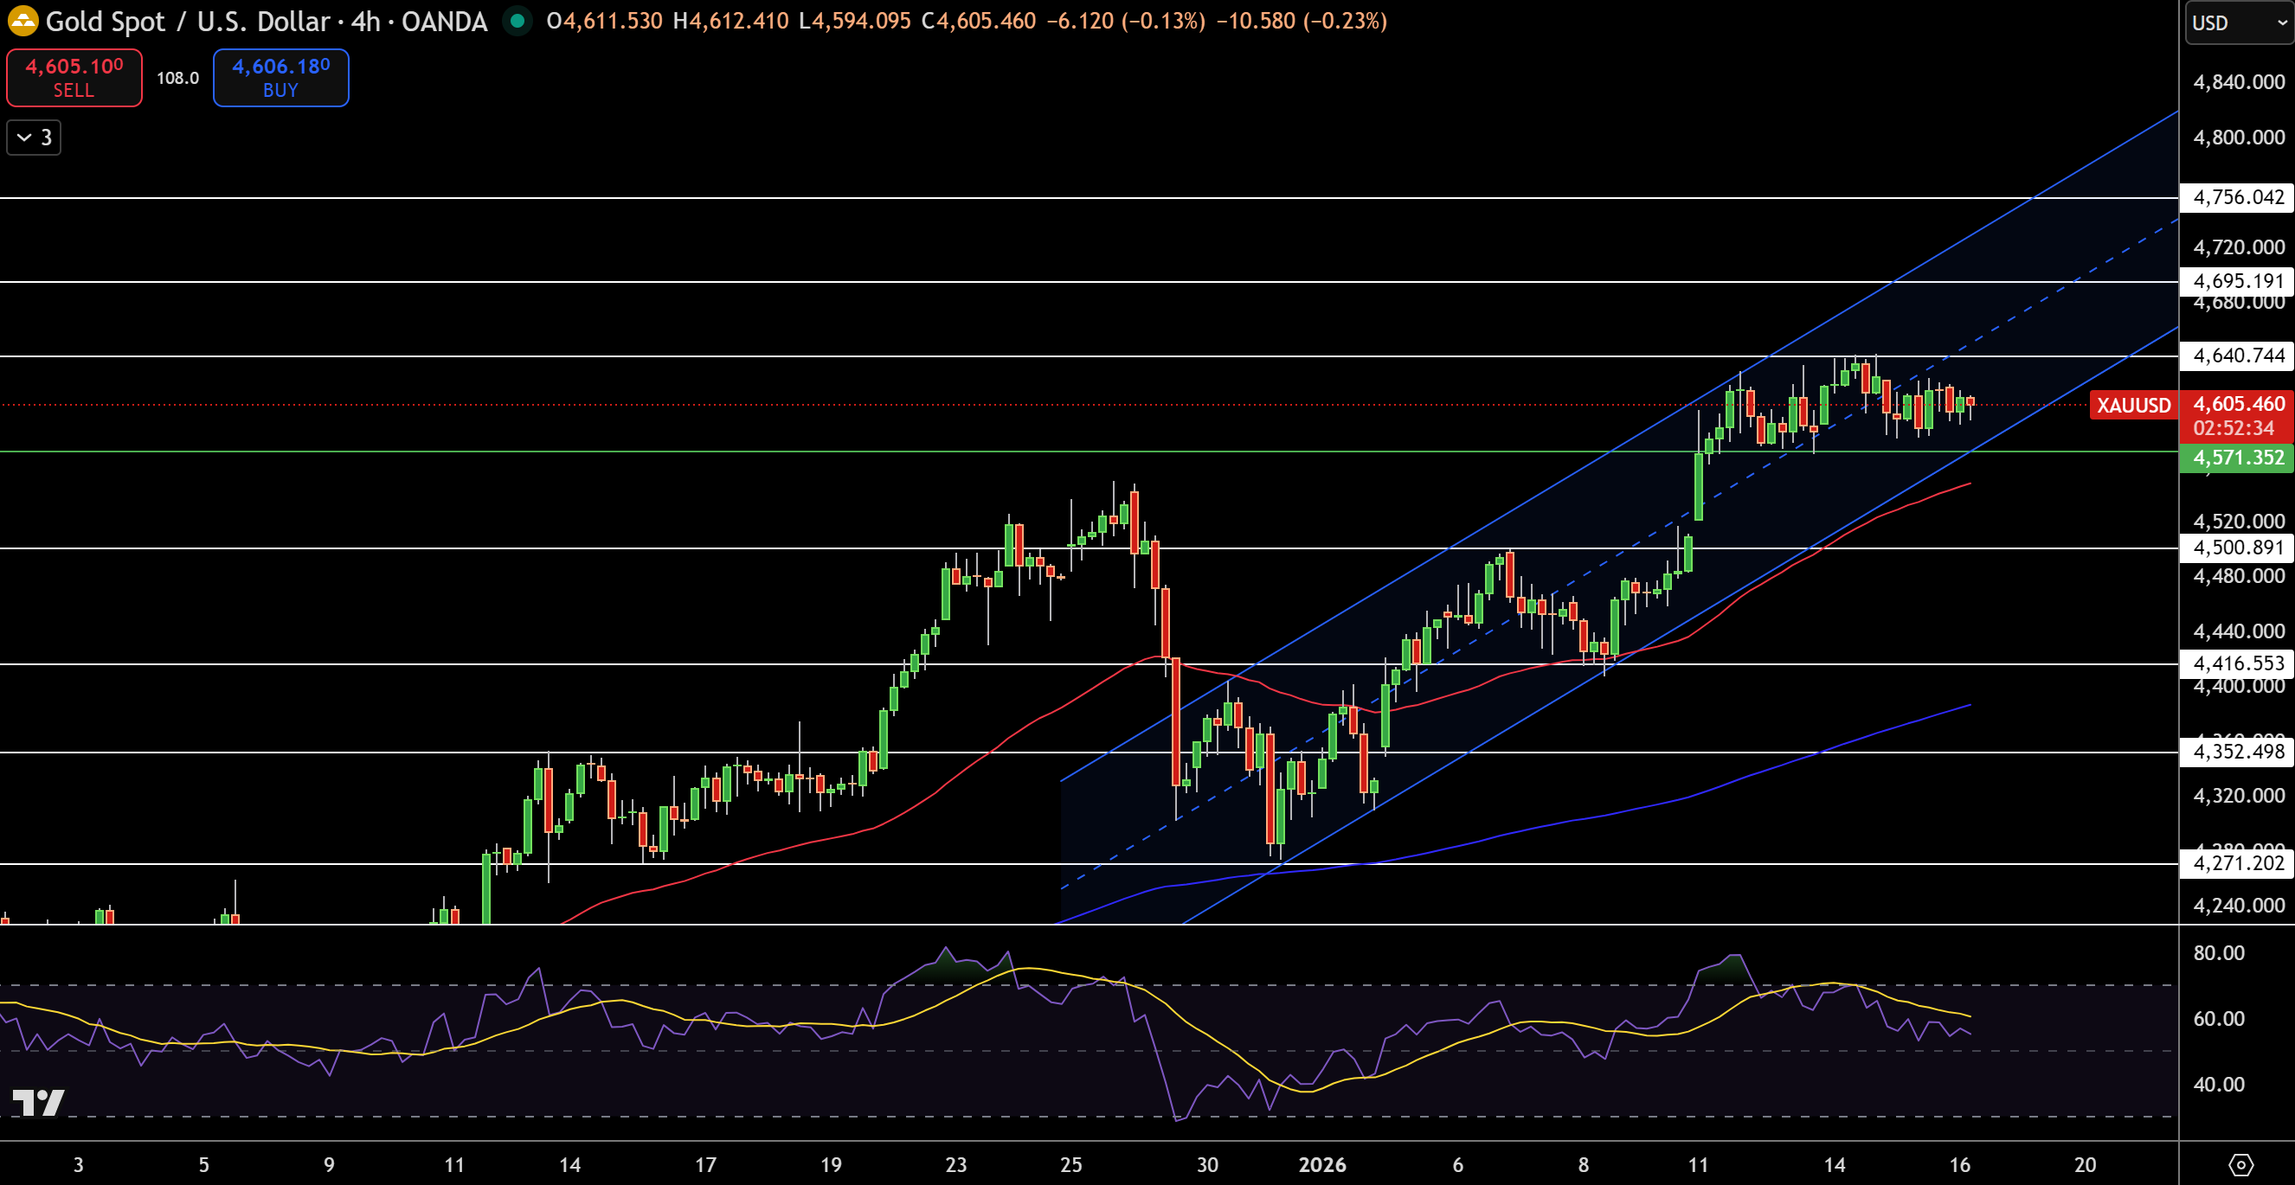Click the XAUUSD price label tag
This screenshot has height=1185, width=2295.
pos(2133,405)
